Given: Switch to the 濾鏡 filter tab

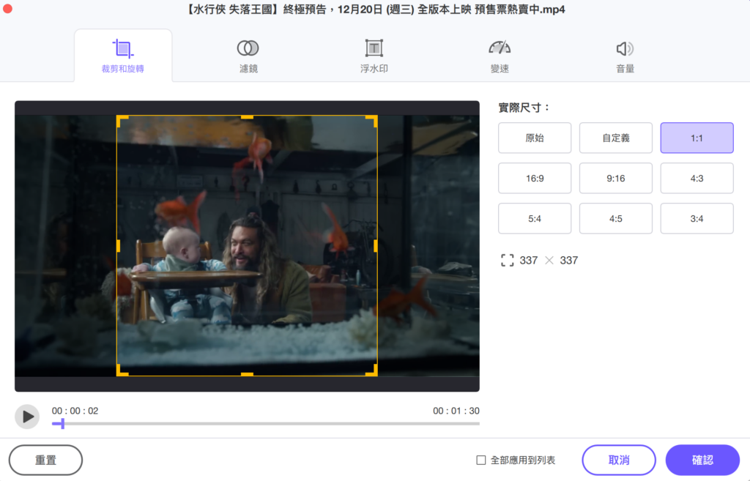Looking at the screenshot, I should [248, 56].
